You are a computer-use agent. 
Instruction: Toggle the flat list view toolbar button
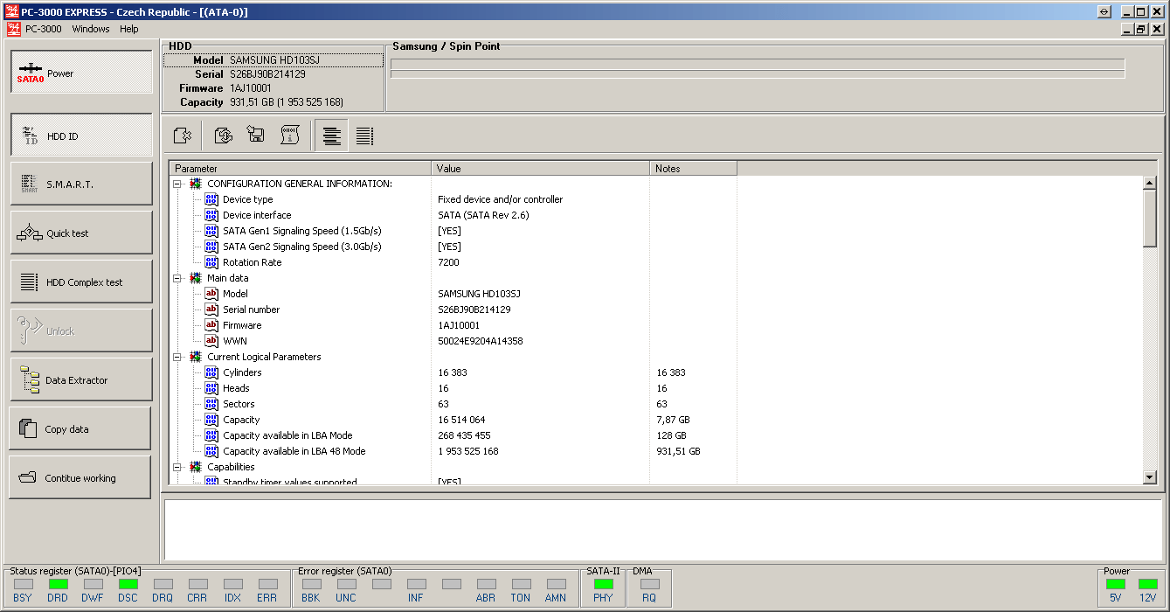coord(364,136)
